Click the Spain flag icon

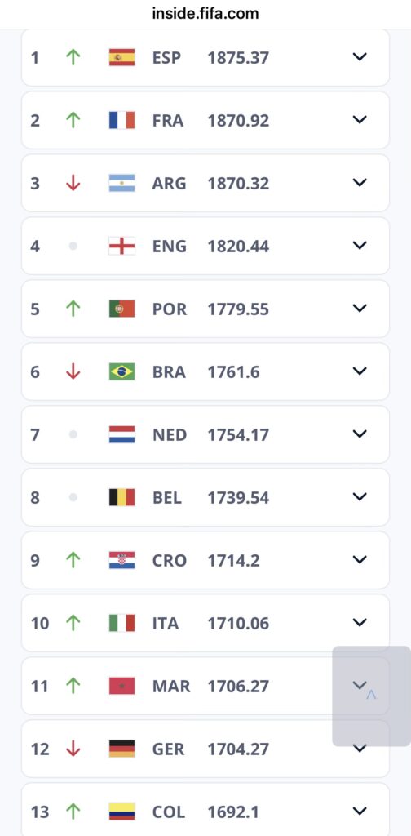(122, 57)
